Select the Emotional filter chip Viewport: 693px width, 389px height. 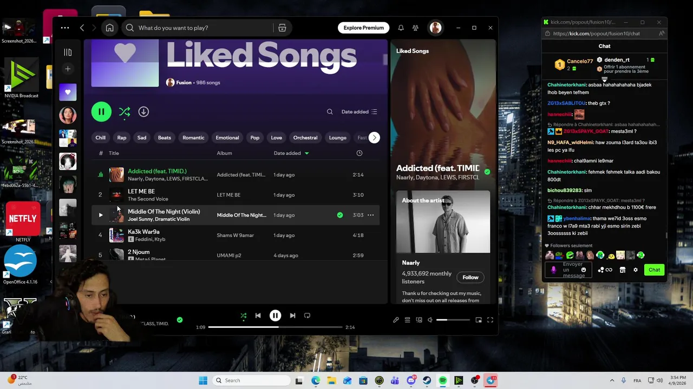(x=227, y=137)
